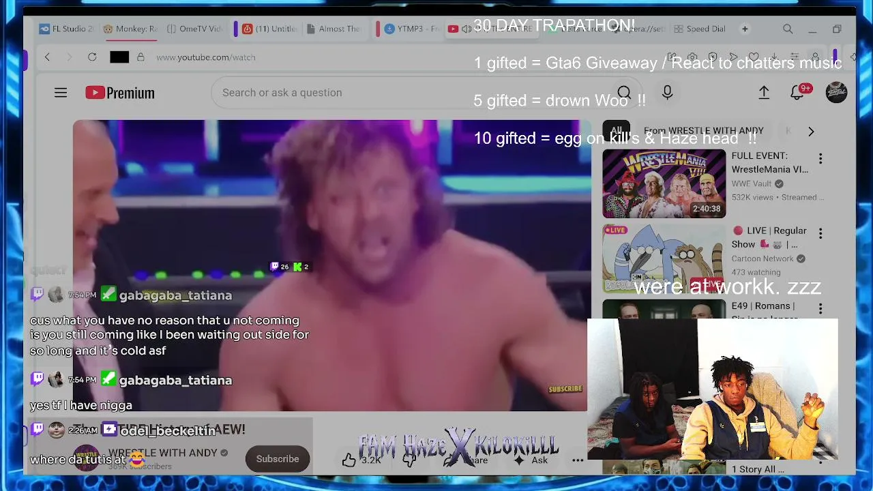Image resolution: width=873 pixels, height=491 pixels.
Task: Switch to the YTMP3 tab
Action: pos(412,29)
